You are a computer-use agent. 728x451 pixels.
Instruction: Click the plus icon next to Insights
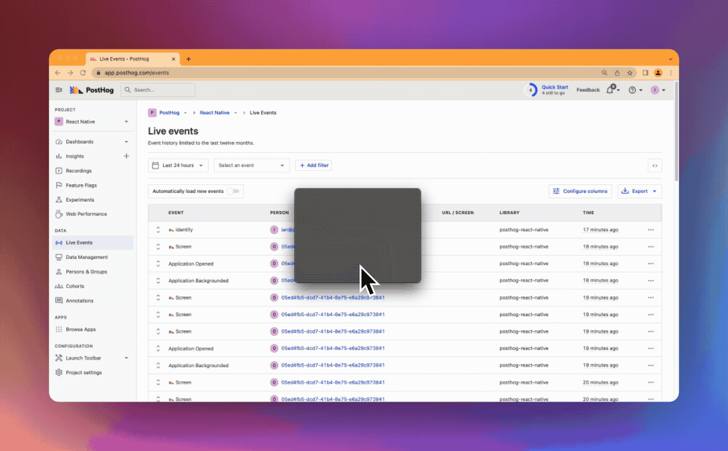click(x=126, y=156)
